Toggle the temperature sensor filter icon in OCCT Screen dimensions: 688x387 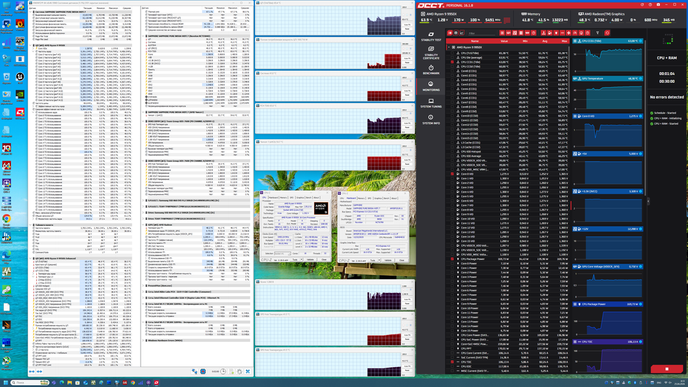(x=543, y=33)
